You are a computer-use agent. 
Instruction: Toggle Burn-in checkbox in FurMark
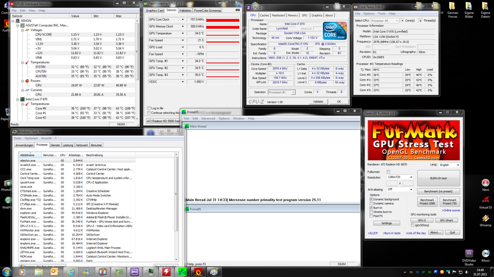coord(371,208)
